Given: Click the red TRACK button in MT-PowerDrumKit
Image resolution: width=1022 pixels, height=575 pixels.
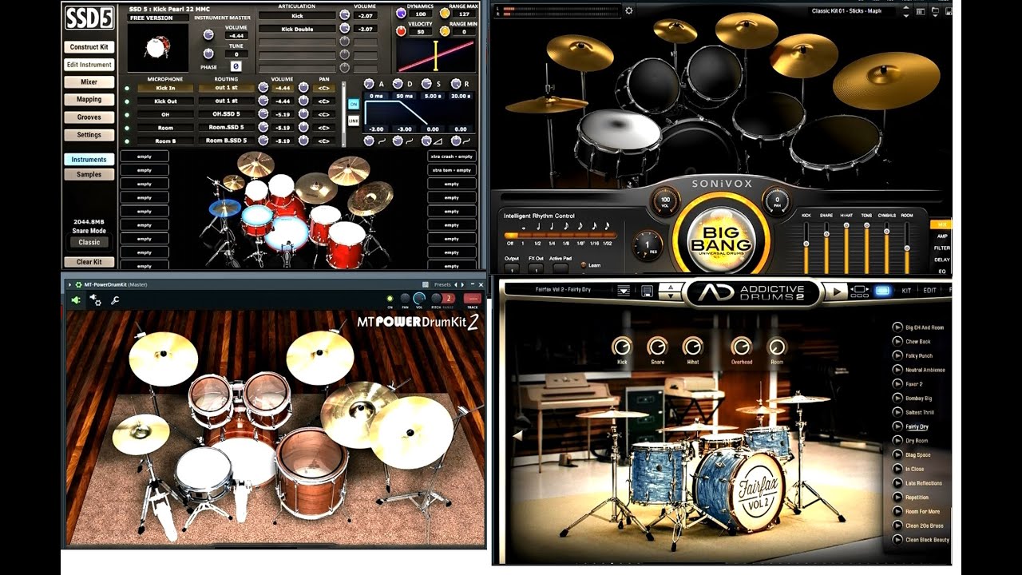Looking at the screenshot, I should (x=472, y=299).
